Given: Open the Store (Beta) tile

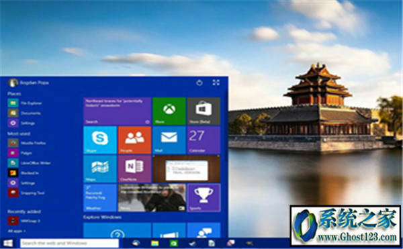Looking at the screenshot, I should [204, 111].
